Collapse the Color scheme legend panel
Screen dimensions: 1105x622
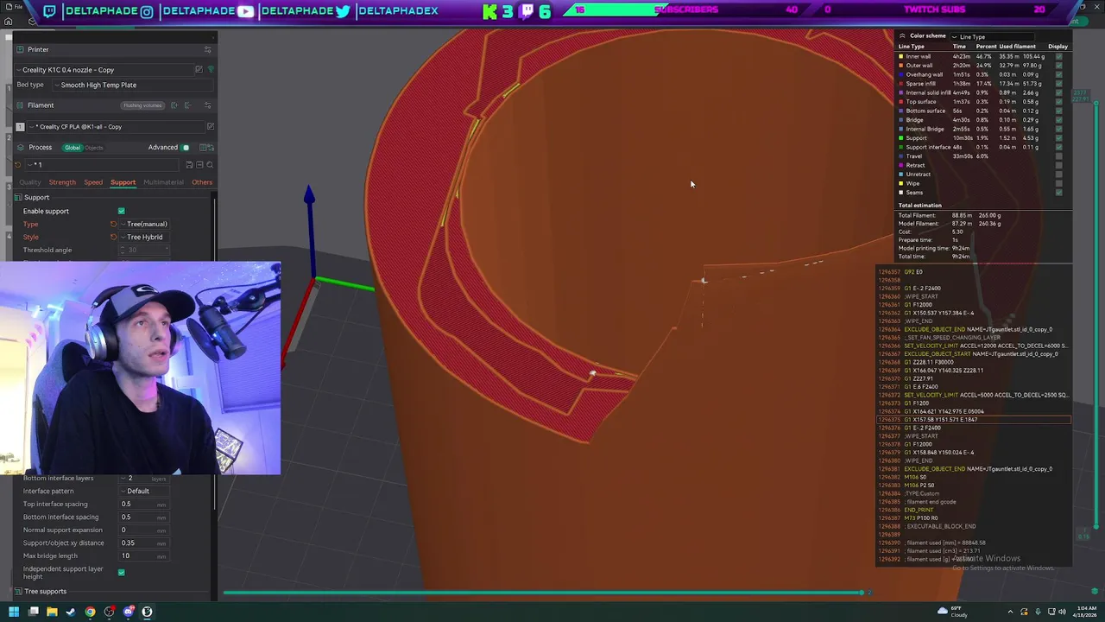tap(902, 36)
